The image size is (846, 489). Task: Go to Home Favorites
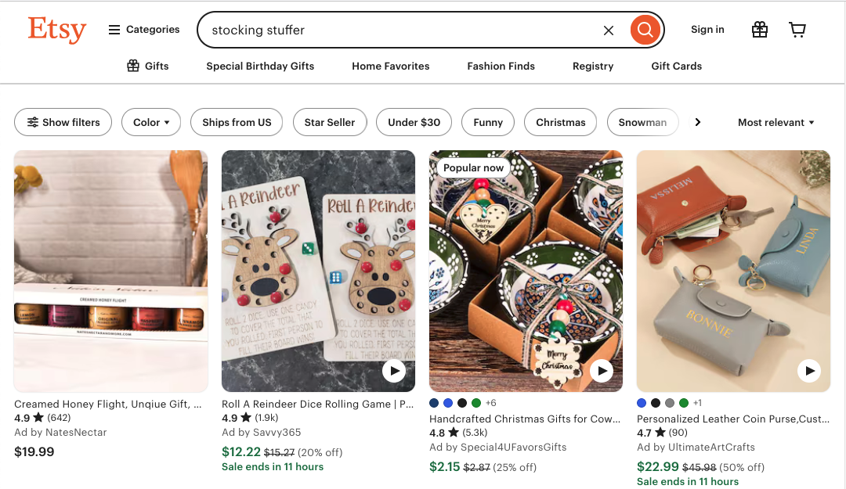(x=390, y=67)
